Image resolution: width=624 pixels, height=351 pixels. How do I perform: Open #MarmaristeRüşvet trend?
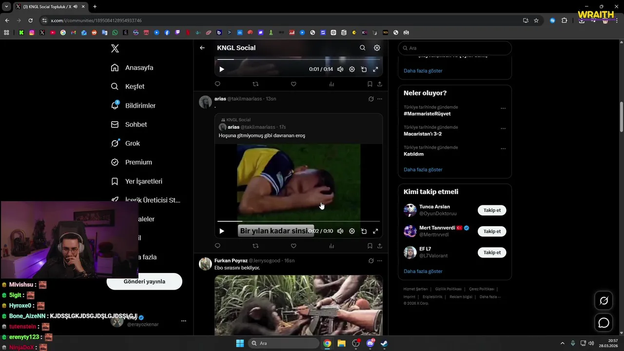(x=427, y=114)
